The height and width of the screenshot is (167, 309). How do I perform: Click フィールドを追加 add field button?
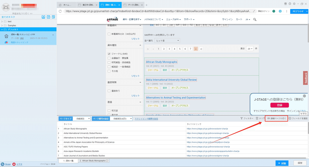point(298,118)
